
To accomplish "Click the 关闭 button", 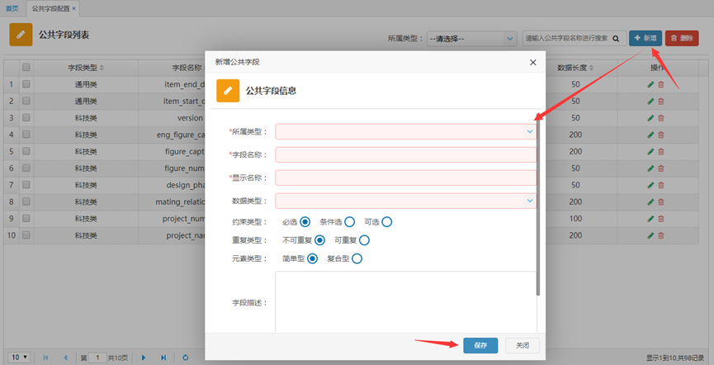I will tap(522, 345).
